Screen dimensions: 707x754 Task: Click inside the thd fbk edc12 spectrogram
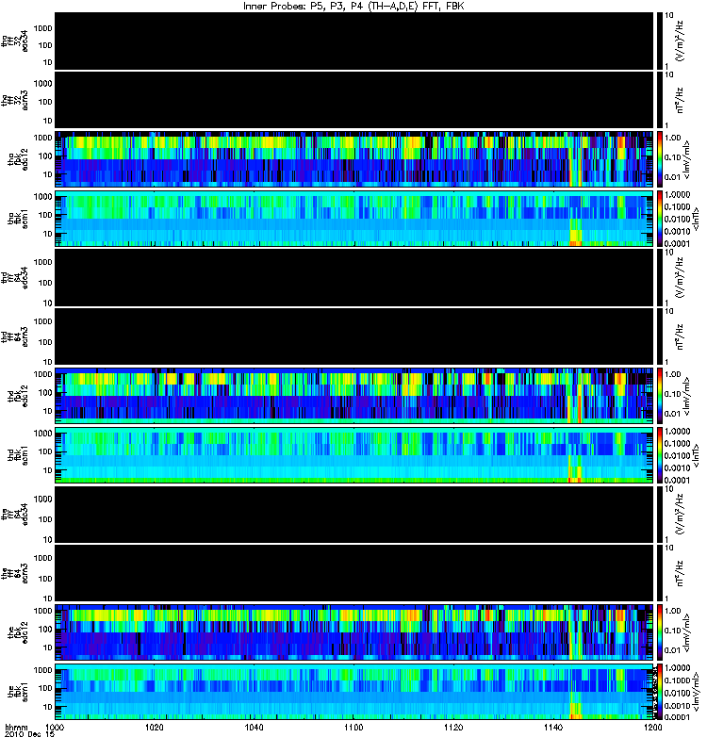click(353, 396)
